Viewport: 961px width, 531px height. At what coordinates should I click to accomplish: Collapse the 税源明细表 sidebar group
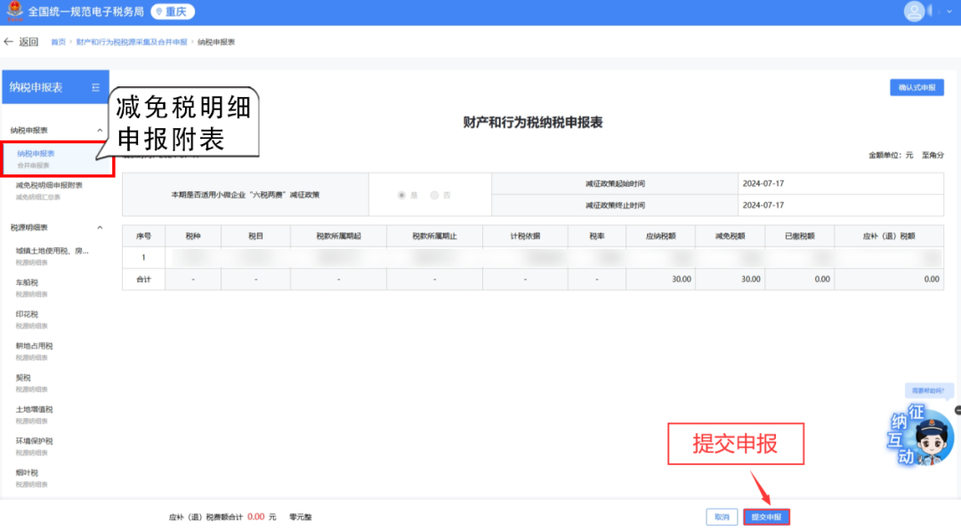(100, 228)
